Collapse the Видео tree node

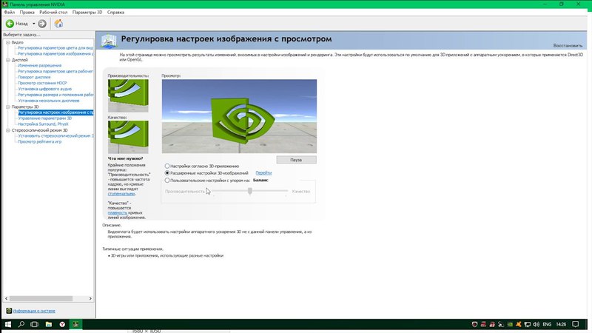tap(8, 42)
